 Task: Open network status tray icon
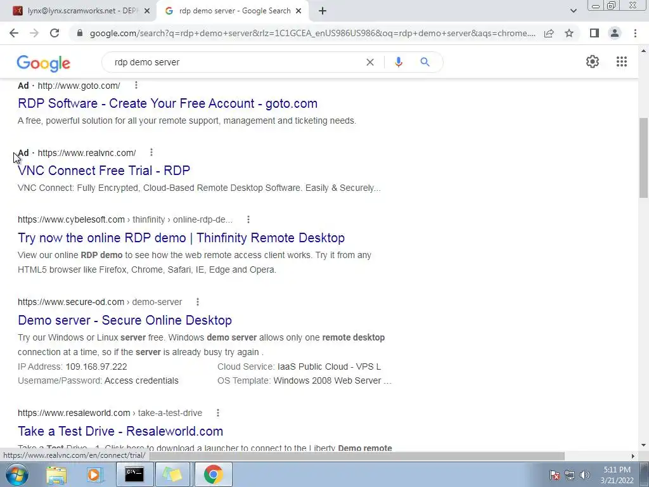(570, 474)
